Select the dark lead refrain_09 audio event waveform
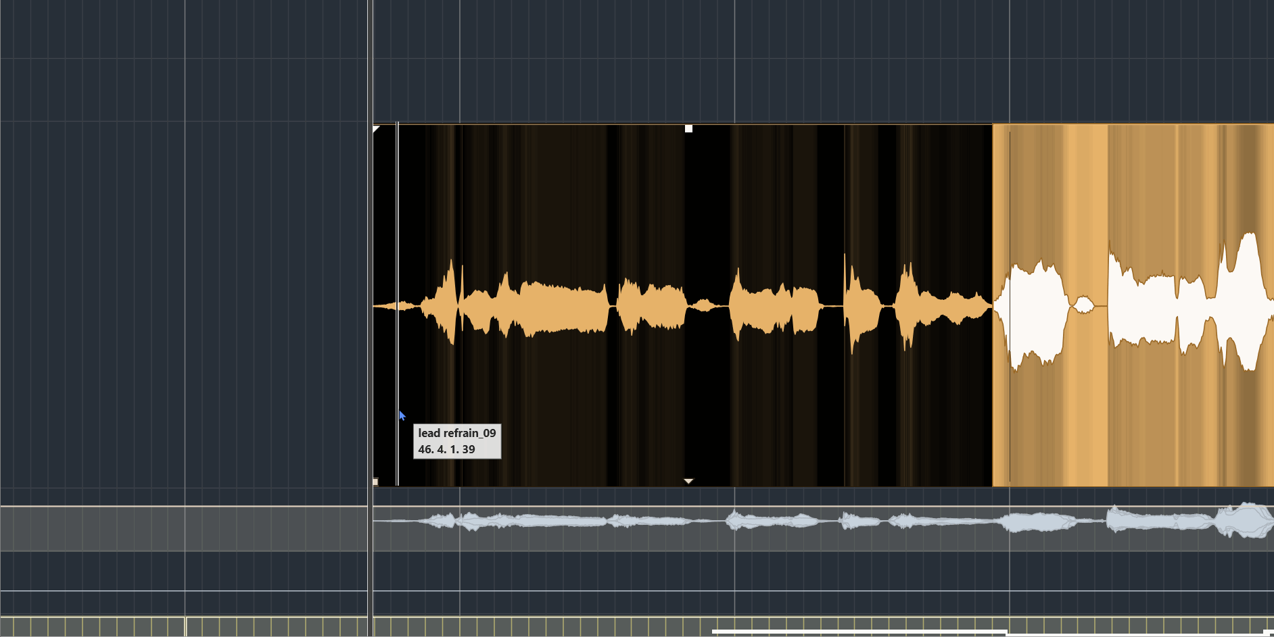 coord(682,305)
